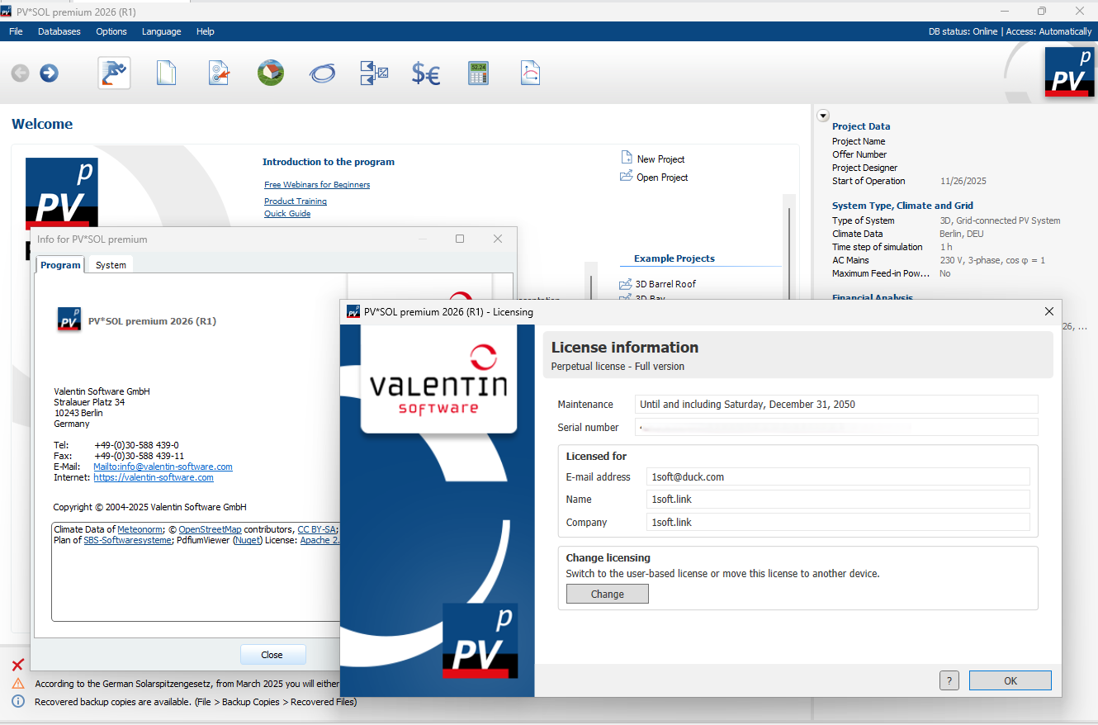The image size is (1098, 725).
Task: Open the Presentation document icon
Action: pos(530,73)
